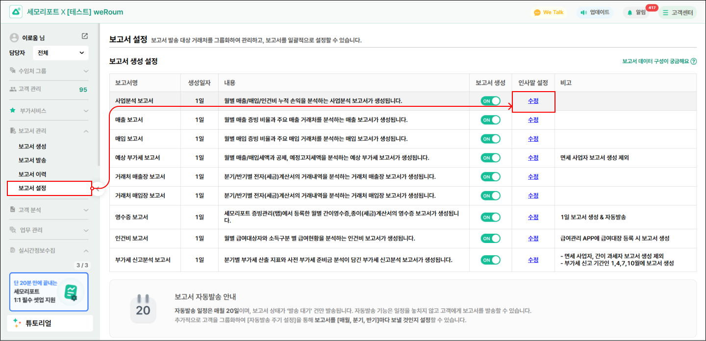The image size is (706, 341).
Task: Disable the 매출 보고서 generation switch
Action: 490,120
